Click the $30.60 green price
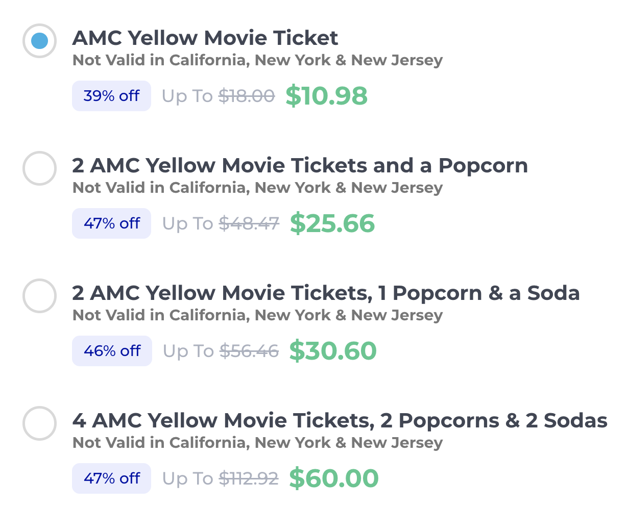This screenshot has height=507, width=628. pos(333,351)
